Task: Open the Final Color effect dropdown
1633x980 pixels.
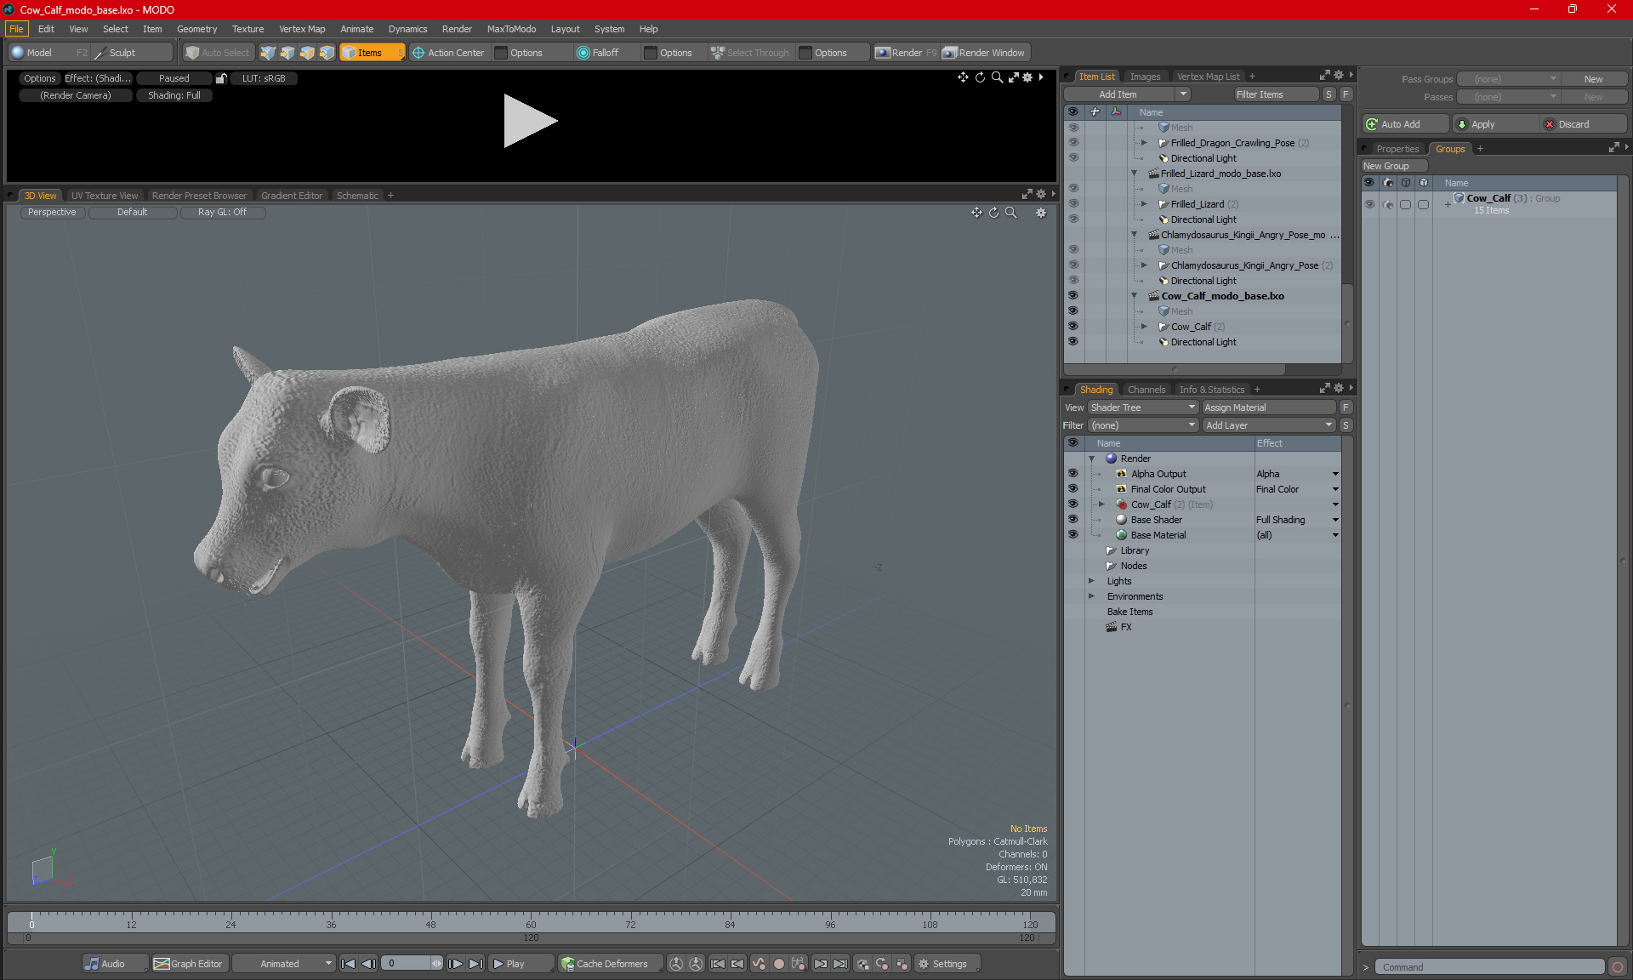Action: point(1335,489)
